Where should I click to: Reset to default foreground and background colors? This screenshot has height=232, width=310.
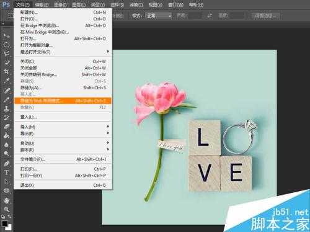(3, 216)
